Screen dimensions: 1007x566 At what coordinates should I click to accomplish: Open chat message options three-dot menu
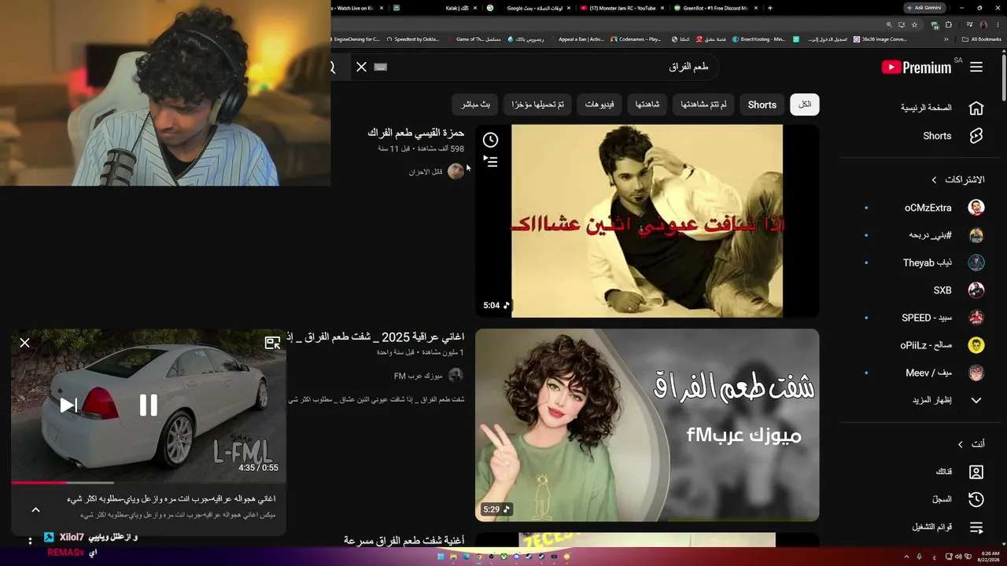point(31,540)
